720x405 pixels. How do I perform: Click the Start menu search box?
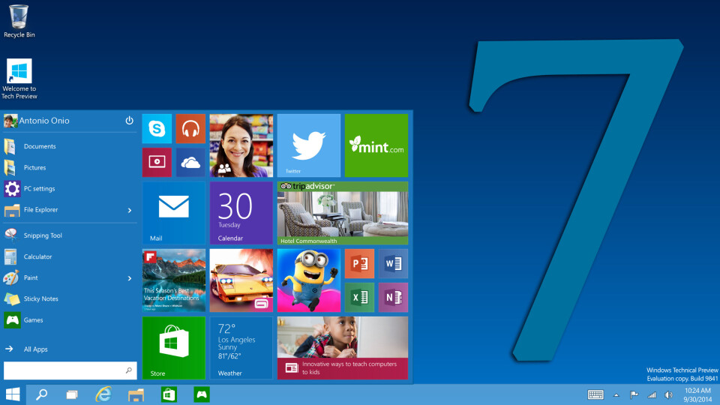click(x=70, y=370)
